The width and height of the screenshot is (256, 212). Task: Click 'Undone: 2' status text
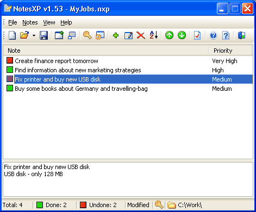[x=103, y=205]
